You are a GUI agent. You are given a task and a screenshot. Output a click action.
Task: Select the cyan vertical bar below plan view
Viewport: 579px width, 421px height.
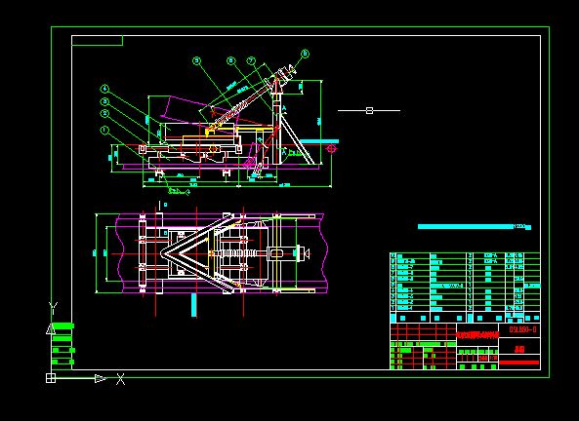(x=194, y=305)
